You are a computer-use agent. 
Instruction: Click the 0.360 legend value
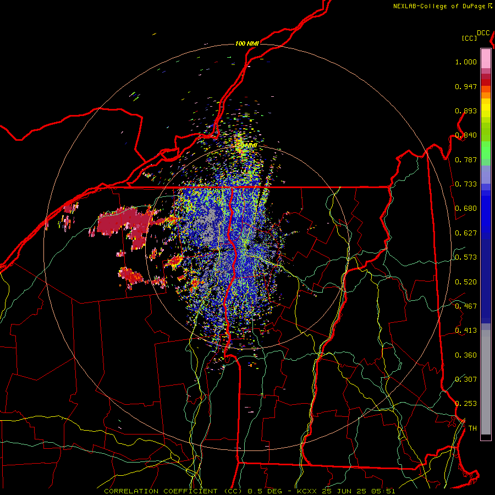click(x=466, y=355)
